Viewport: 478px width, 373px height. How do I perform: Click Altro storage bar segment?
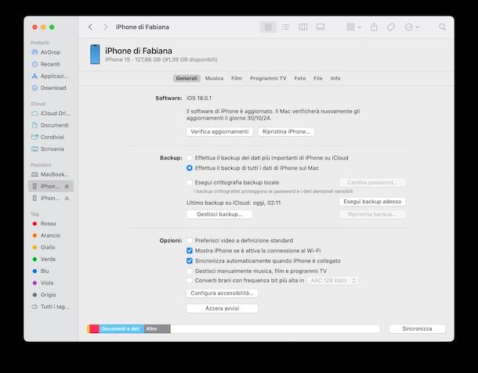(x=157, y=328)
